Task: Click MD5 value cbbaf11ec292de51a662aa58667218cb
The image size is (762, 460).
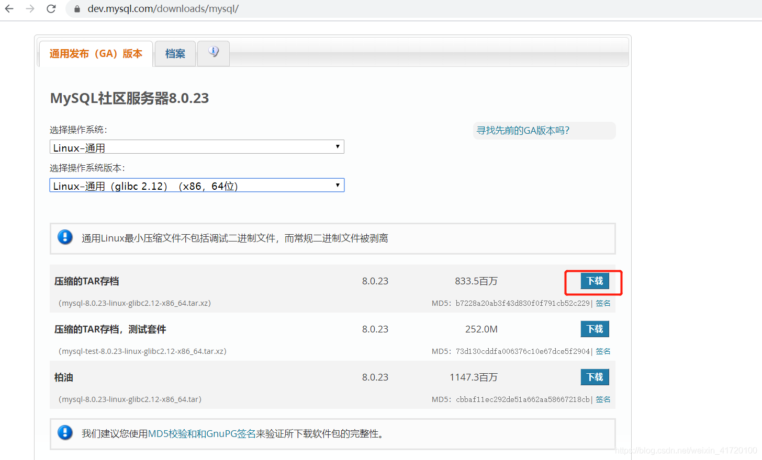Action: [523, 399]
